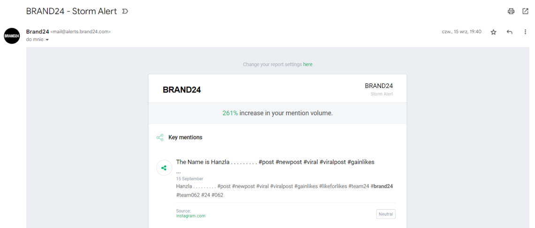Open the email in a new window
535x228 pixels.
click(x=525, y=11)
